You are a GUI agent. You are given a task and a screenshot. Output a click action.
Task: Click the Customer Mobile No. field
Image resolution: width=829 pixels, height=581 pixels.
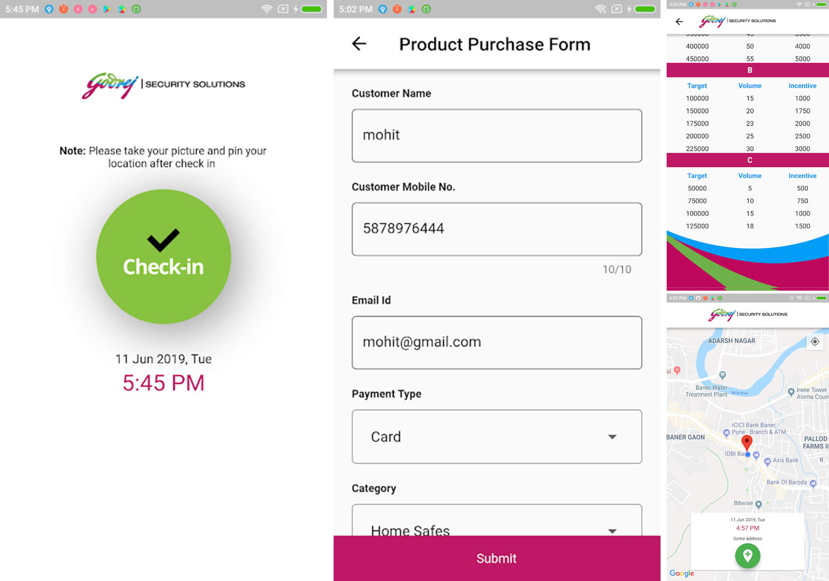(x=497, y=229)
